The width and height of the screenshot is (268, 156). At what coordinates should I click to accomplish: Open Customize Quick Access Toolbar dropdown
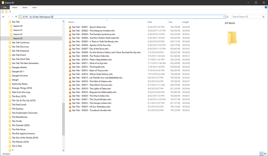pos(10,12)
